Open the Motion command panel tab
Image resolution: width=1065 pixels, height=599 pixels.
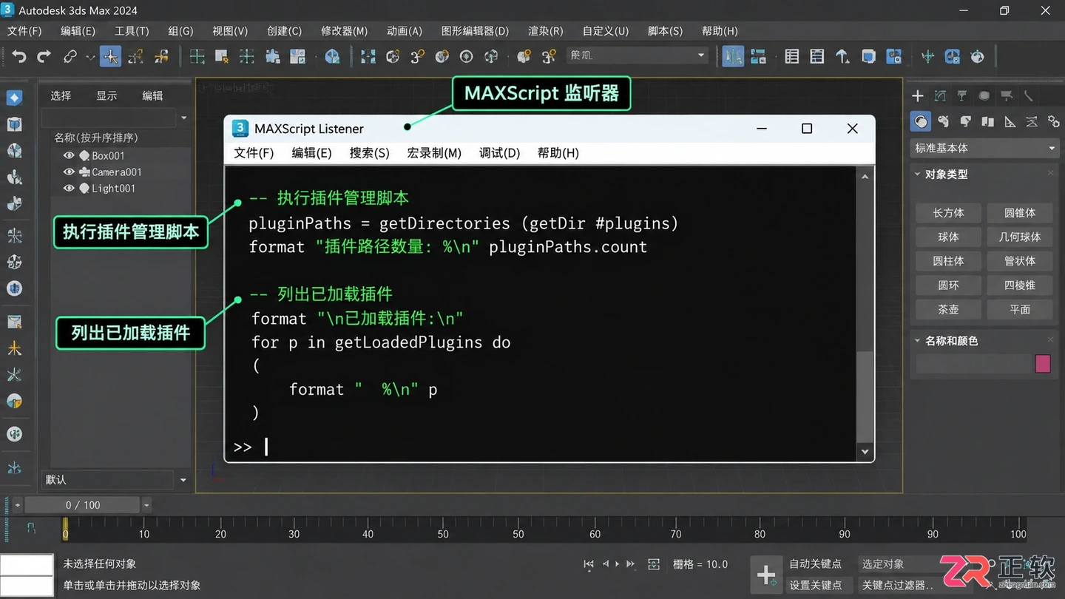tap(984, 95)
